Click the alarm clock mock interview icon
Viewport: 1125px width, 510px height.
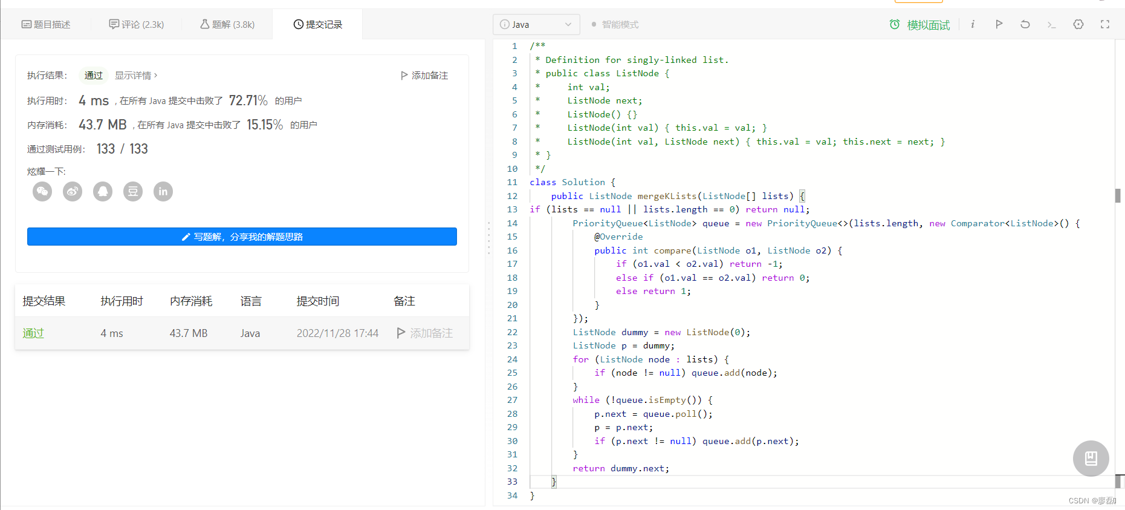[895, 24]
